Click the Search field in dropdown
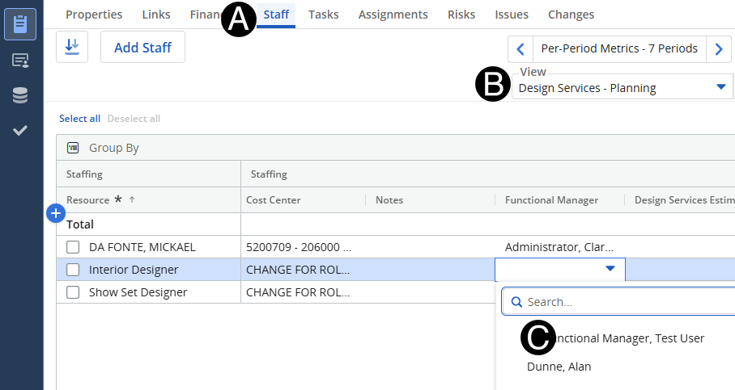This screenshot has width=735, height=390. (623, 302)
